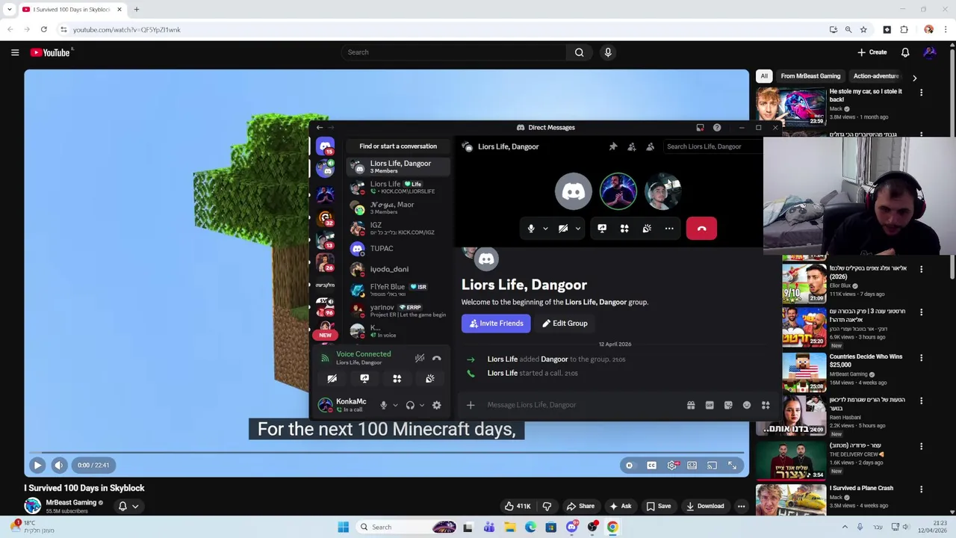Turn on camera in the call controls
956x538 pixels.
pyautogui.click(x=563, y=229)
